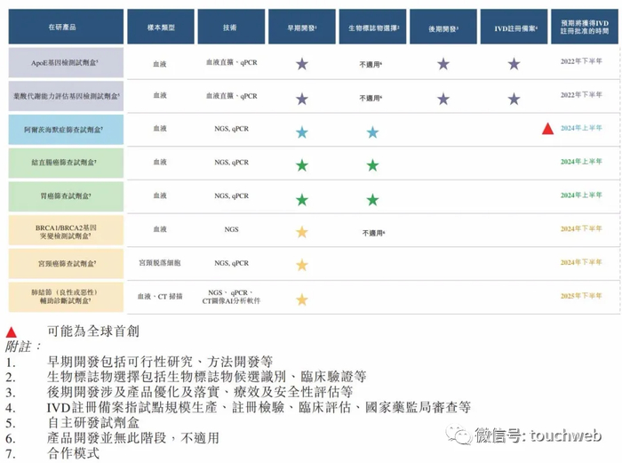The height and width of the screenshot is (463, 622).
Task: Click footnote 7 合作模式
Action: coord(73,453)
